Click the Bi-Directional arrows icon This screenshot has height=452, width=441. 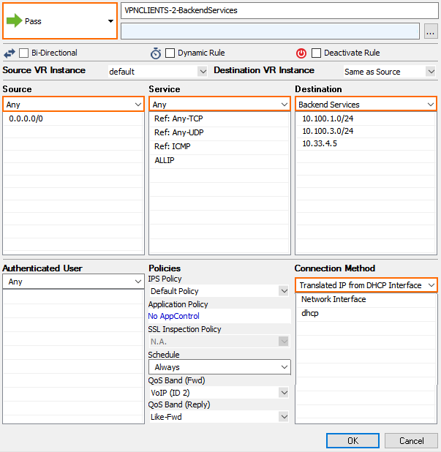10,53
